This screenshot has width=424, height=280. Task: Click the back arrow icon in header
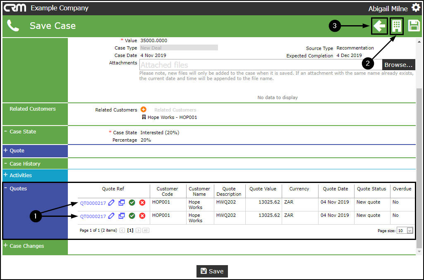click(379, 26)
